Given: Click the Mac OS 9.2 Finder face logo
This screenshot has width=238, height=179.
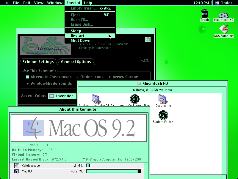Looking at the screenshot, I should [x=34, y=128].
